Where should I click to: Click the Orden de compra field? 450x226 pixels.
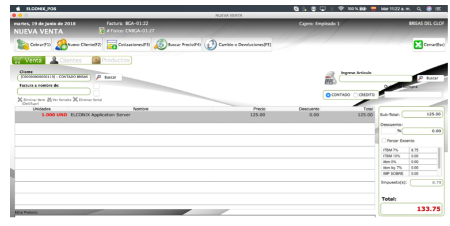(x=413, y=94)
